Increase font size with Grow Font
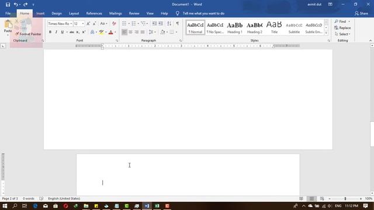The width and height of the screenshot is (374, 210). (88, 23)
